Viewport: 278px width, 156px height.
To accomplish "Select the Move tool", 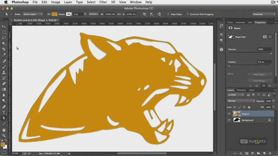I will (x=4, y=26).
